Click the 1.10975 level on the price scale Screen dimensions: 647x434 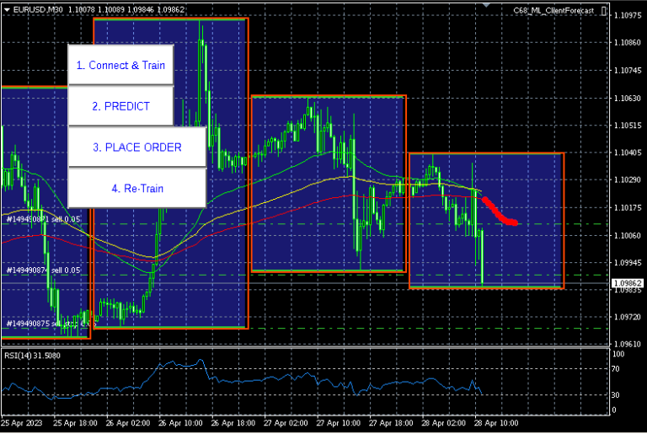pos(628,16)
